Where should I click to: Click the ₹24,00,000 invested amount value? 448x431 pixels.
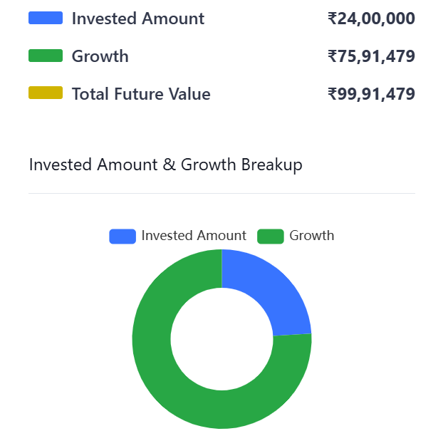tap(371, 19)
